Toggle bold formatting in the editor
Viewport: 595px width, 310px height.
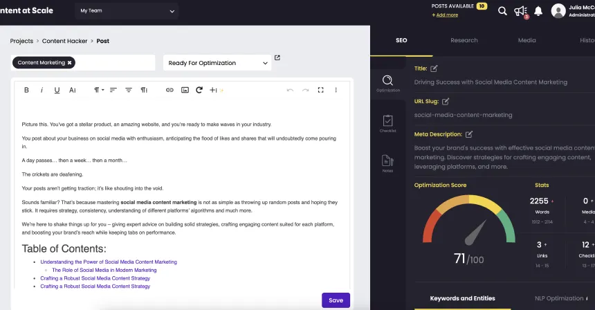[26, 90]
